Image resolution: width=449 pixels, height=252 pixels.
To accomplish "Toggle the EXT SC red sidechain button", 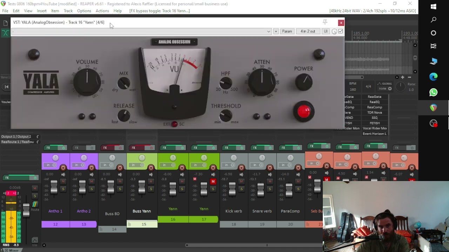I will pyautogui.click(x=174, y=124).
